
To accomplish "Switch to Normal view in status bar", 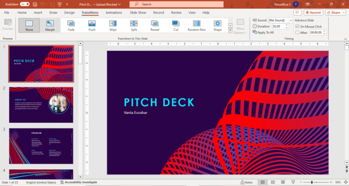I will pos(263,182).
